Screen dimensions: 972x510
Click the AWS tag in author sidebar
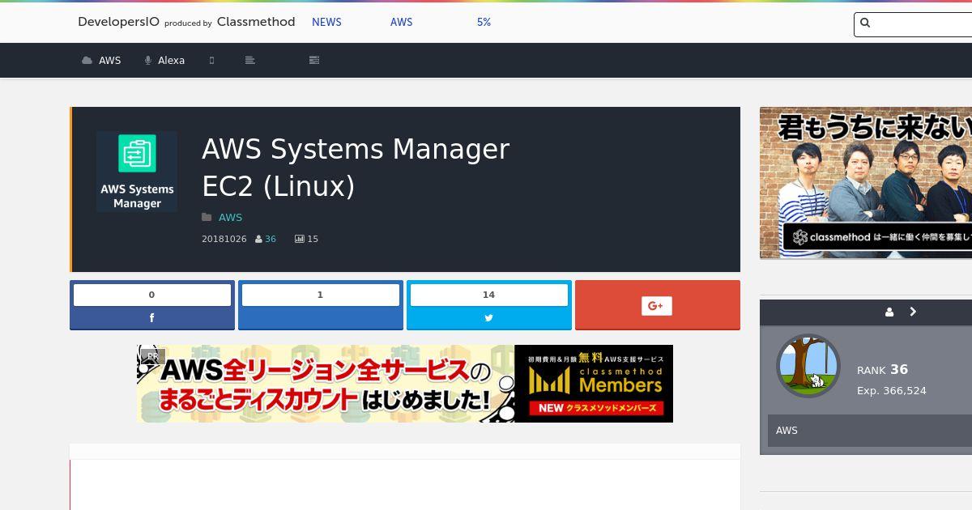point(787,431)
